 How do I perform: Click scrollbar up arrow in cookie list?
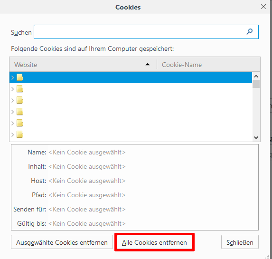(256, 76)
